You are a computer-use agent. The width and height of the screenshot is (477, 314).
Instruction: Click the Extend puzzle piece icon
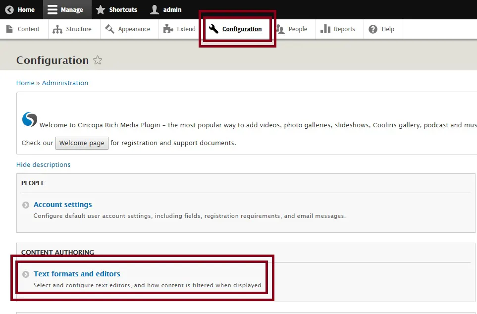[x=168, y=29]
